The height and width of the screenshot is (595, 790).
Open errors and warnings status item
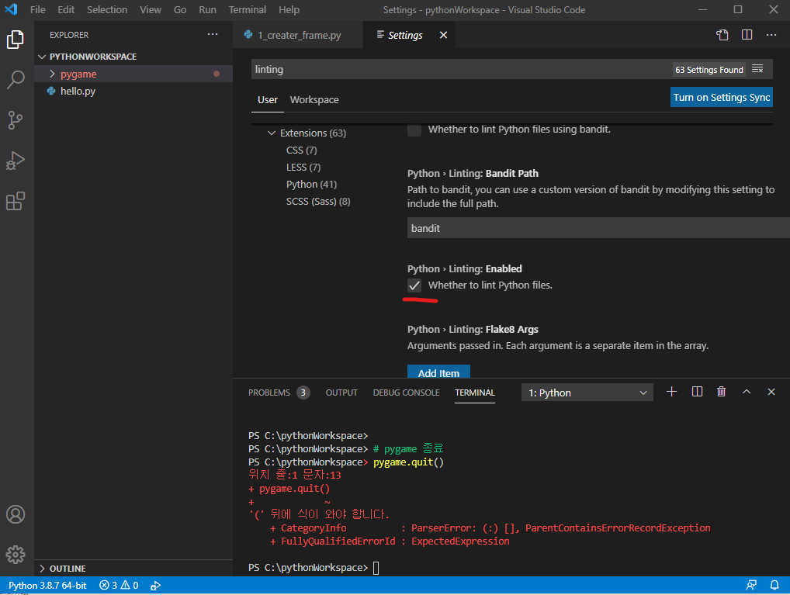point(119,585)
